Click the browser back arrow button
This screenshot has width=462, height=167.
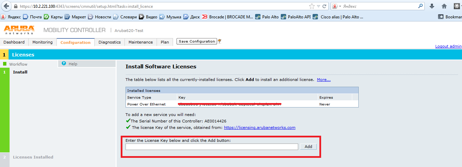click(6, 6)
